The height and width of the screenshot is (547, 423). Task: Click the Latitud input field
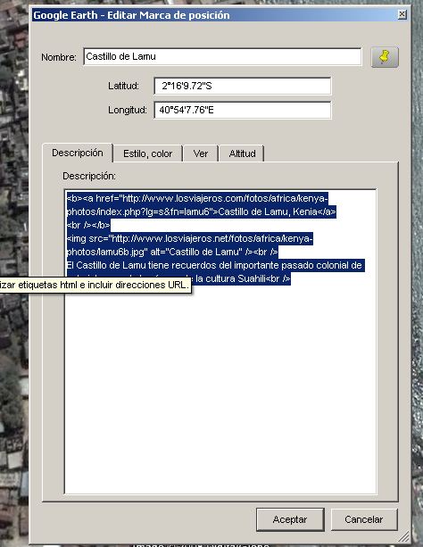[242, 86]
